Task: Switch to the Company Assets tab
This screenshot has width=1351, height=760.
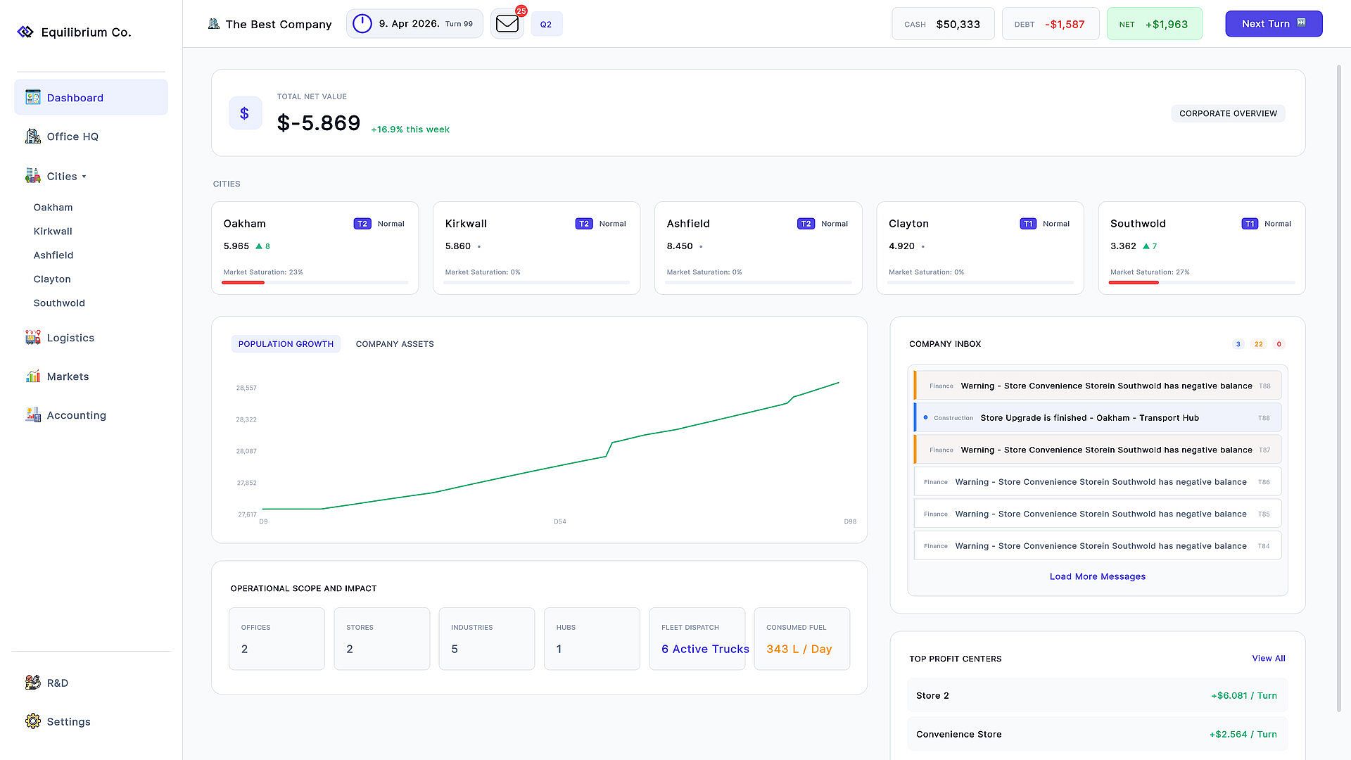Action: tap(395, 344)
